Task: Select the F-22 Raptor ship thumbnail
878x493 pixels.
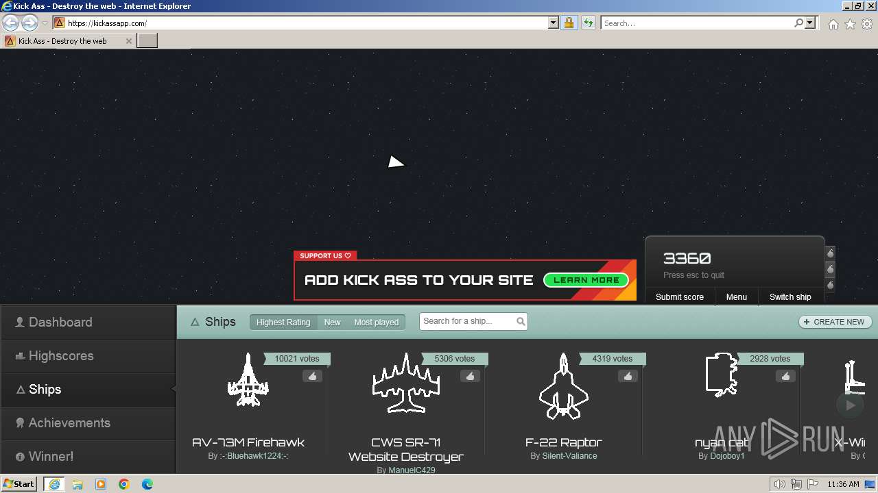Action: (x=564, y=385)
